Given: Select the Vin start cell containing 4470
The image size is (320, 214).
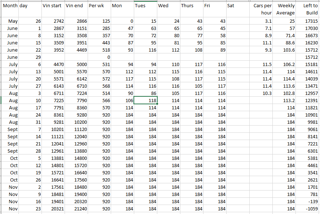Looking at the screenshot, I should [53, 65].
